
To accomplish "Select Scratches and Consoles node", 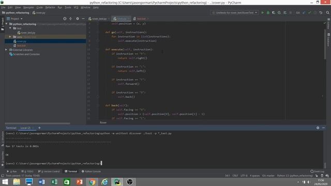I will (x=24, y=54).
